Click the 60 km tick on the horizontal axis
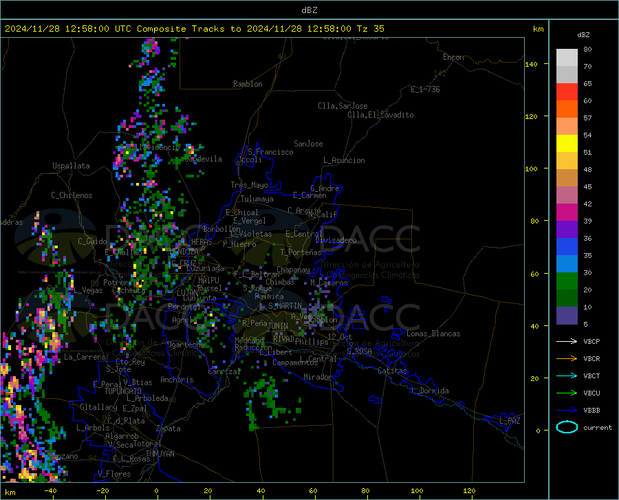619x500 pixels. click(x=313, y=491)
